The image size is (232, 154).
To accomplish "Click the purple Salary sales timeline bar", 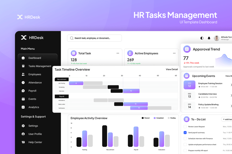I will coord(136,104).
